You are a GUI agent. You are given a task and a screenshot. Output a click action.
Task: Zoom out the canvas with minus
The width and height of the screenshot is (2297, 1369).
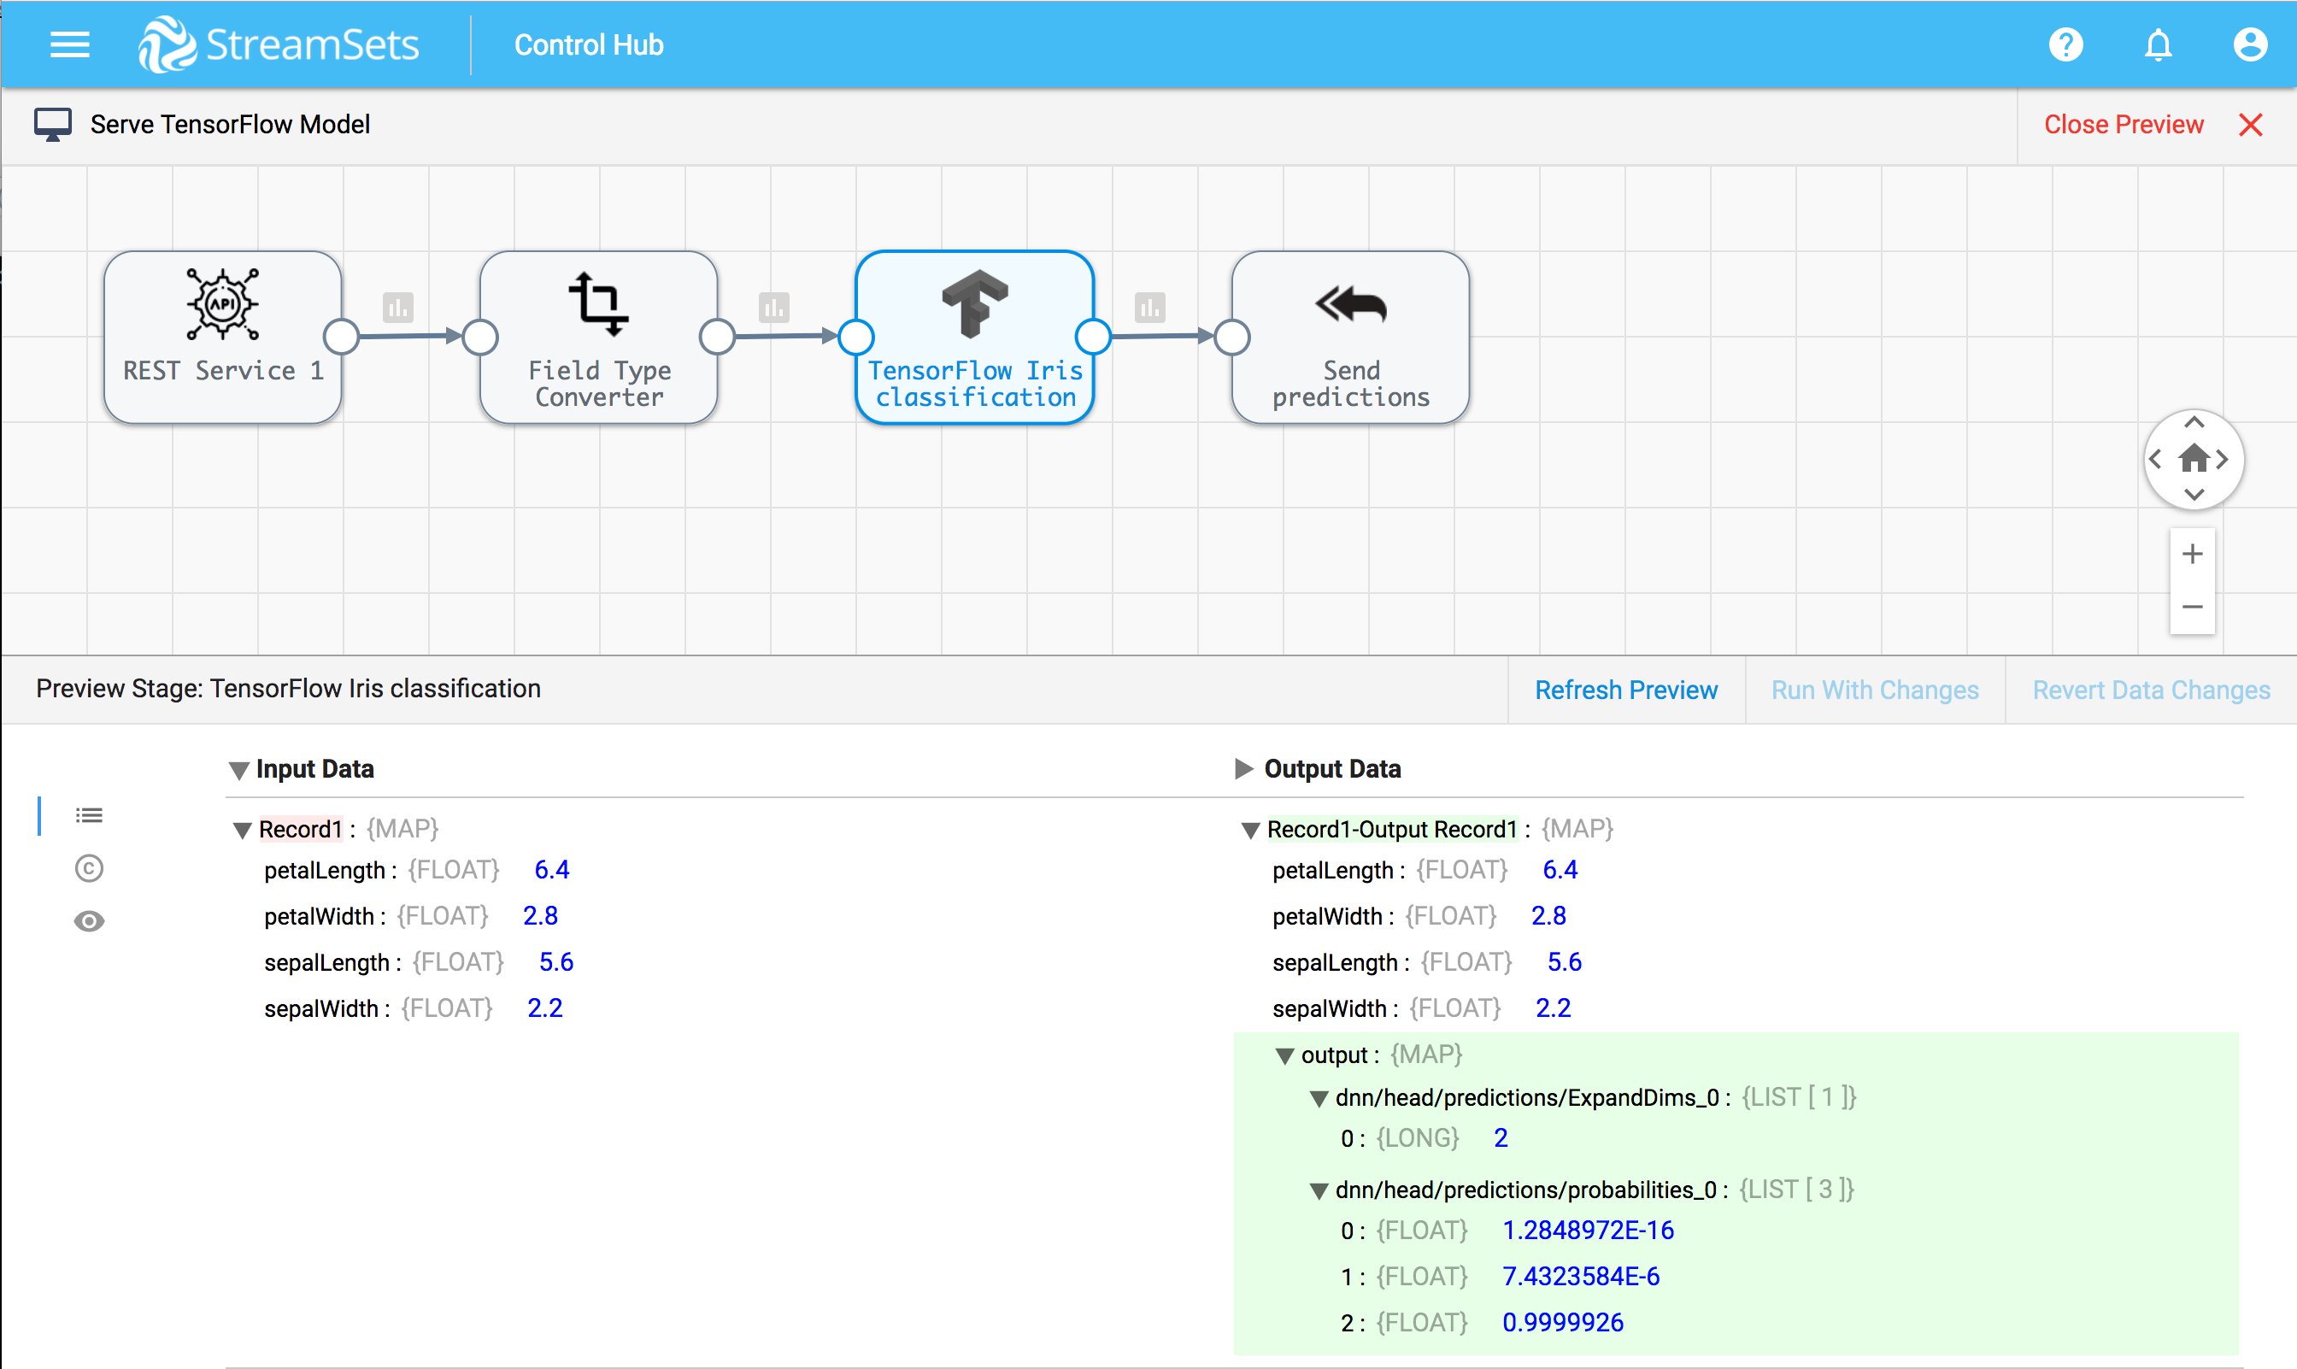2193,607
